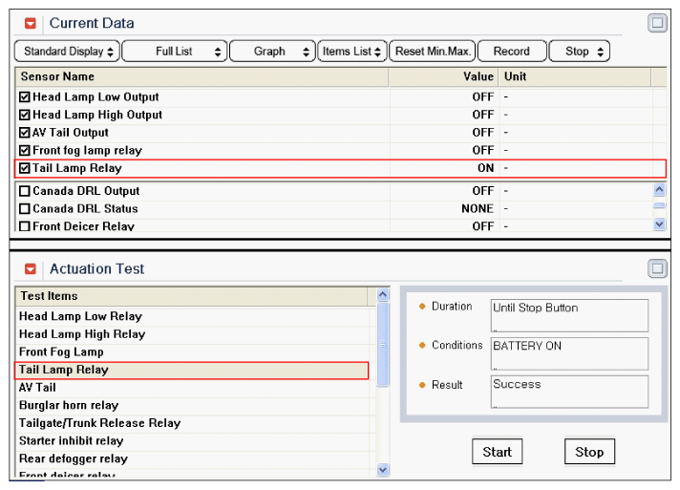
Task: Click Test Items scroll up arrow
Action: 382,294
